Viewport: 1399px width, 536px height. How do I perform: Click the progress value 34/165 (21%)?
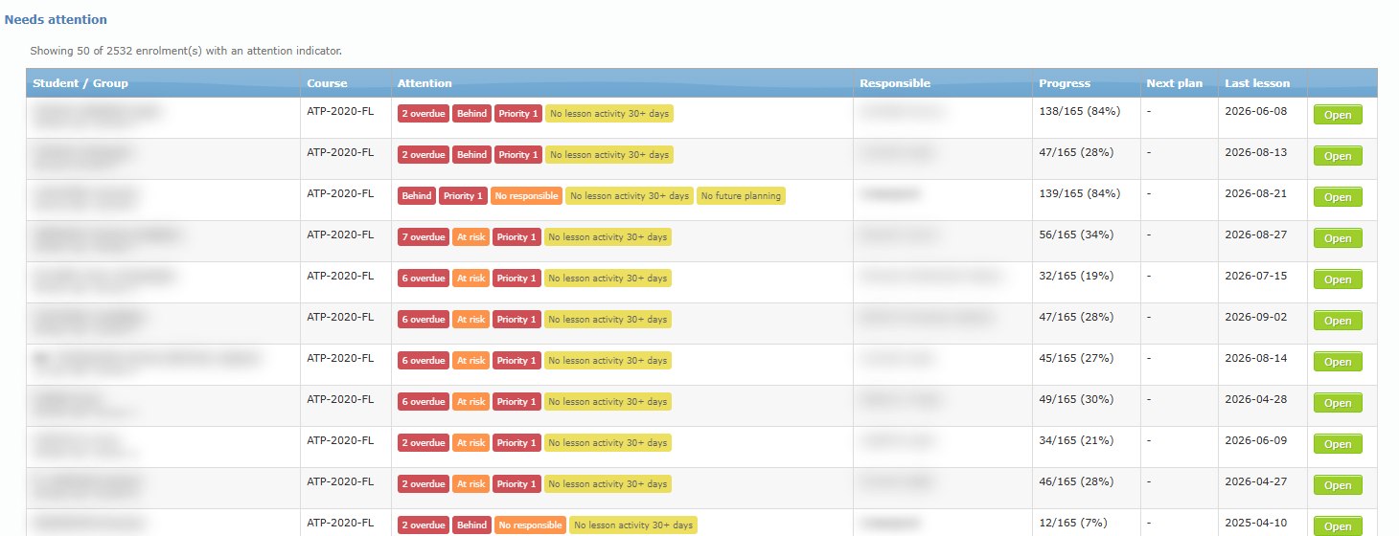click(1076, 440)
